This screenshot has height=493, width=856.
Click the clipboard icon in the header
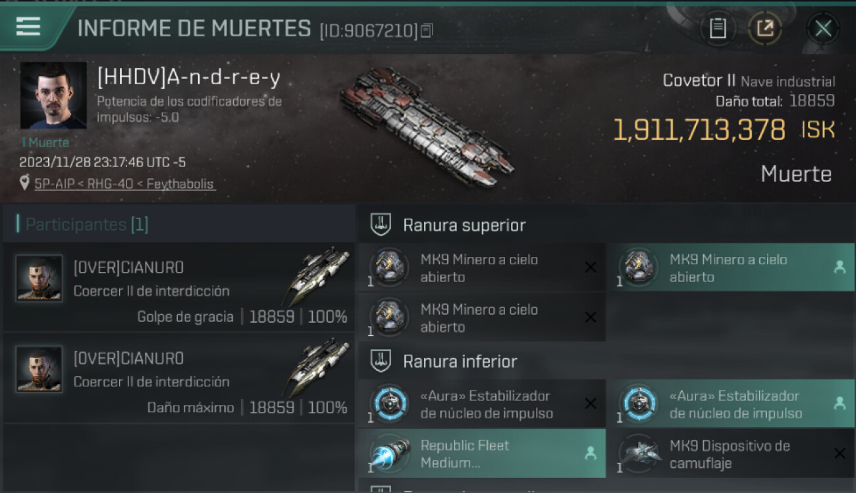(x=718, y=28)
